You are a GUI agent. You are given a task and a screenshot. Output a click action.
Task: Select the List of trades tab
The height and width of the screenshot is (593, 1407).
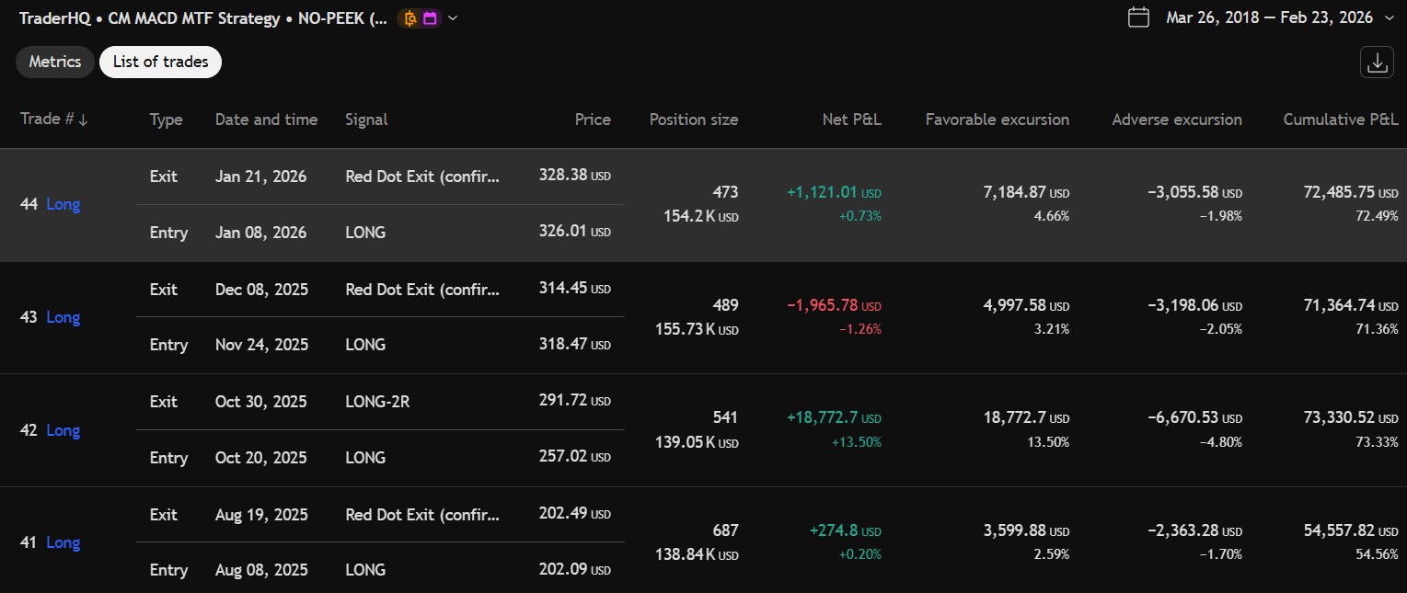[160, 63]
